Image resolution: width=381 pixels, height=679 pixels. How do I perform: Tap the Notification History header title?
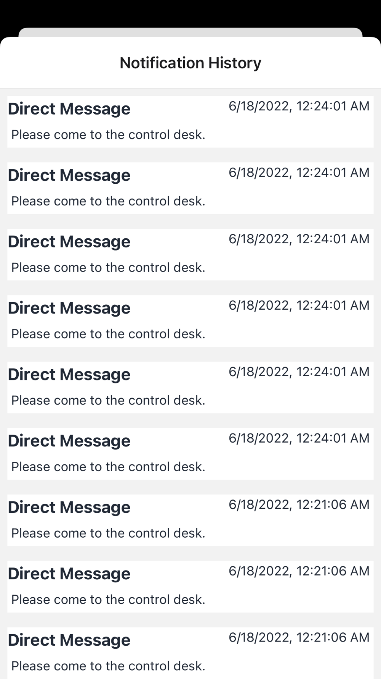(190, 63)
